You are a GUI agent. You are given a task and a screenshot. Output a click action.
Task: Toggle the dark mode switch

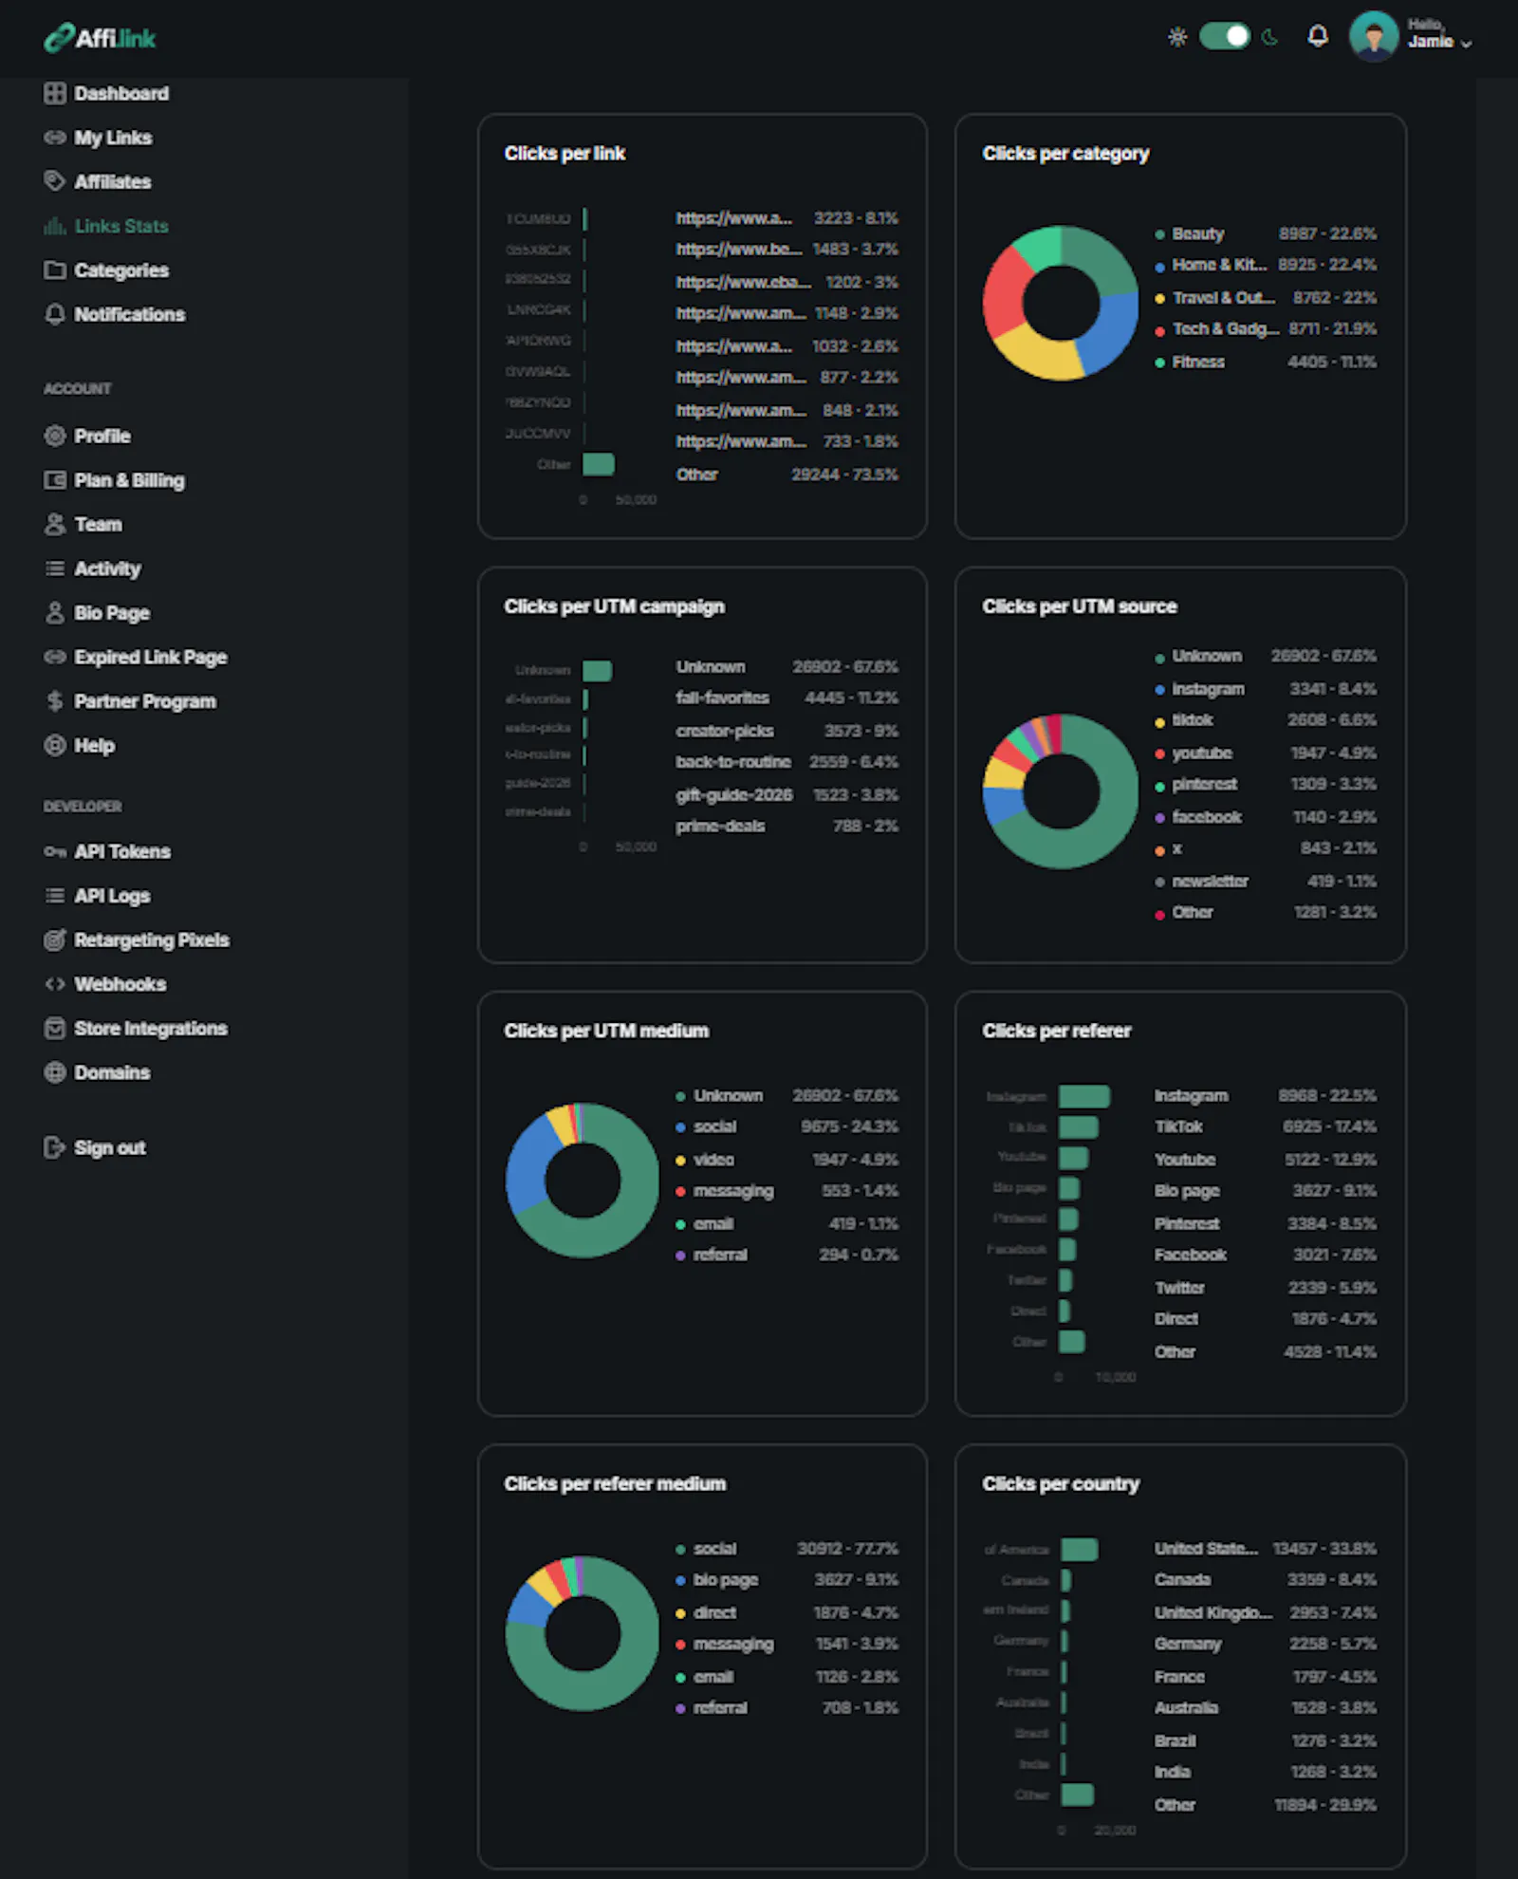point(1224,37)
